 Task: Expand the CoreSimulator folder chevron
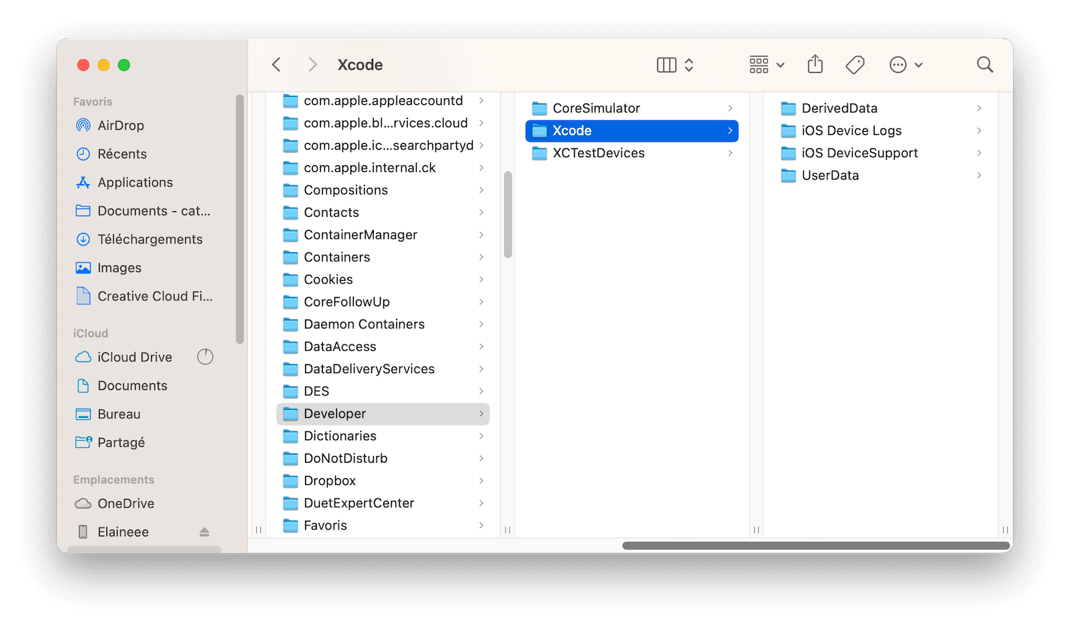point(729,108)
